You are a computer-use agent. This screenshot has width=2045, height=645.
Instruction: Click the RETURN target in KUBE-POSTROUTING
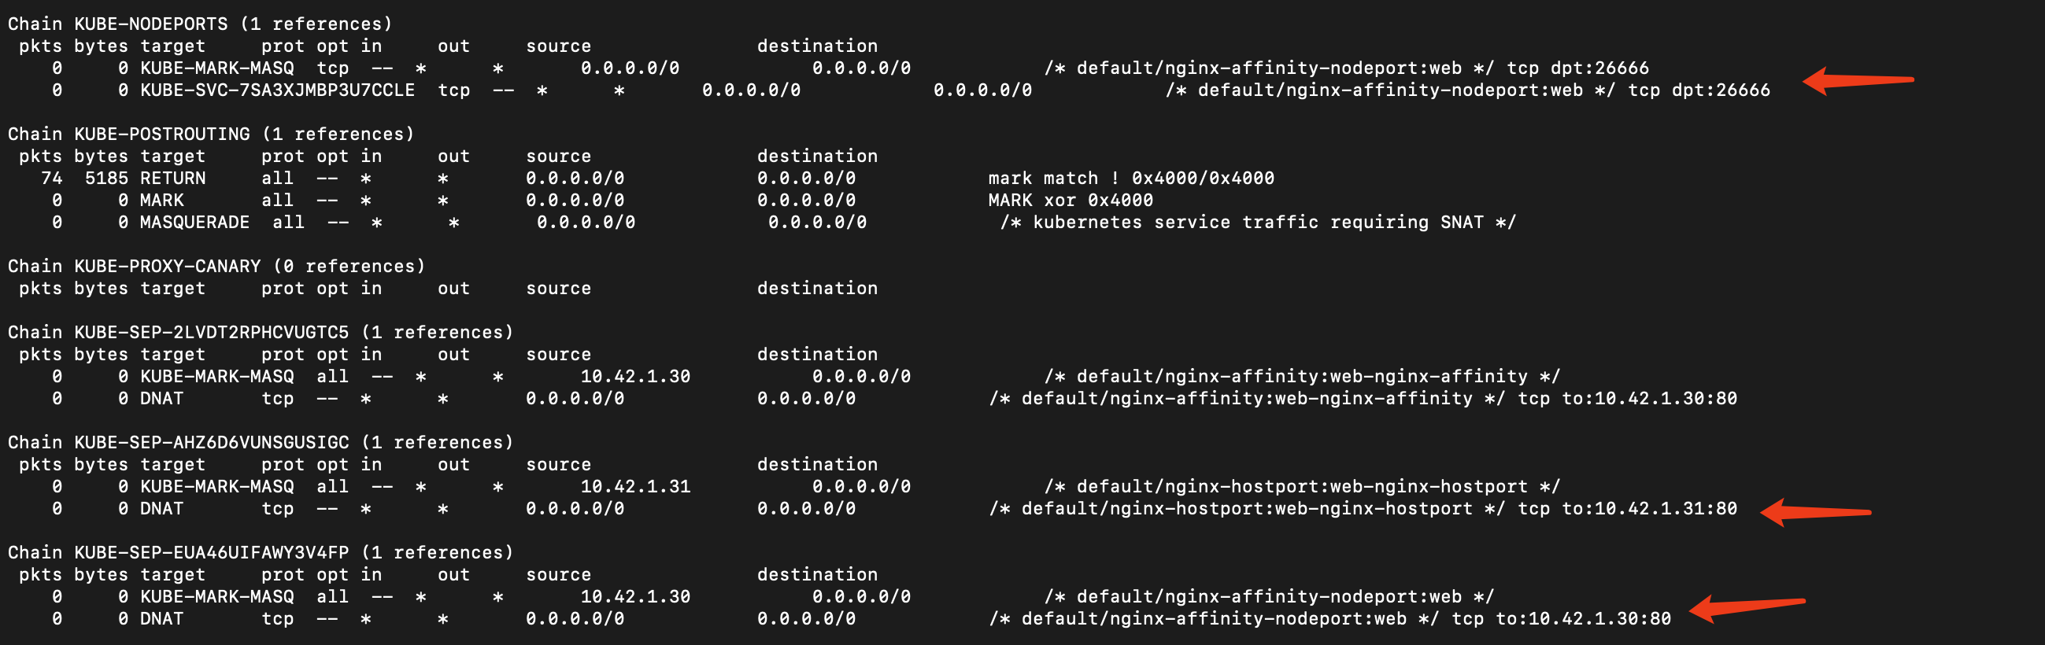click(172, 179)
